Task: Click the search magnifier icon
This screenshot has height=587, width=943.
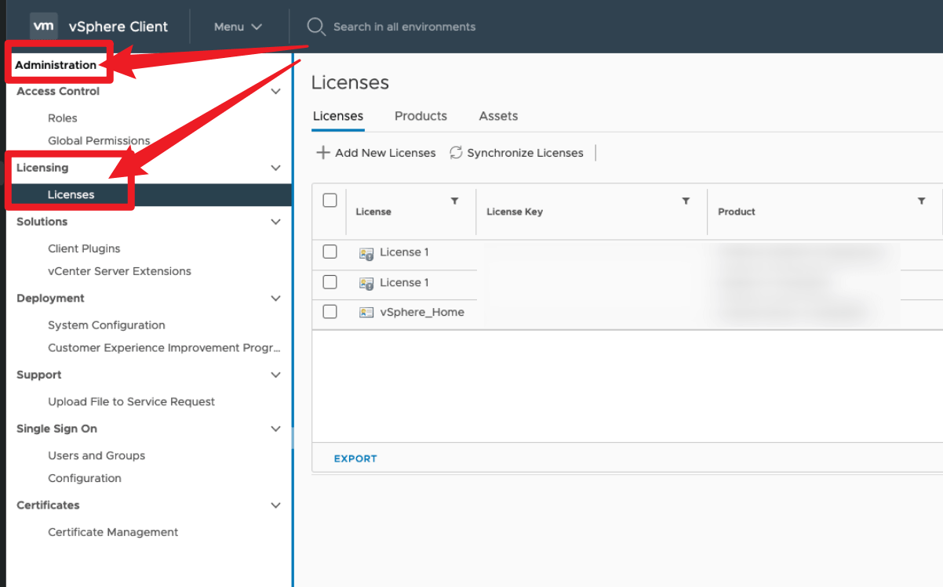Action: [315, 27]
